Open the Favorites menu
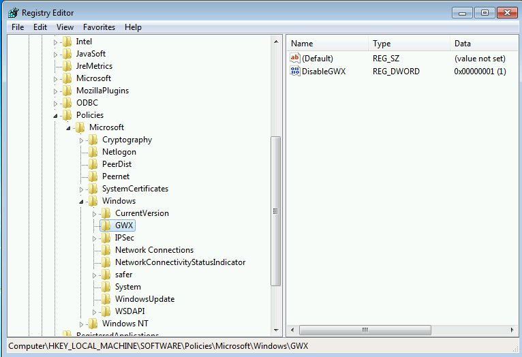This screenshot has width=522, height=357. tap(99, 27)
